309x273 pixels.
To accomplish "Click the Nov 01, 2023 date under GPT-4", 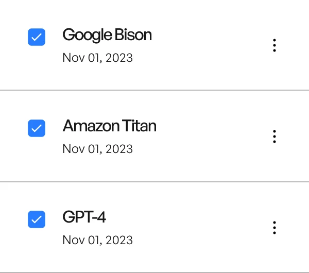I will click(x=97, y=240).
